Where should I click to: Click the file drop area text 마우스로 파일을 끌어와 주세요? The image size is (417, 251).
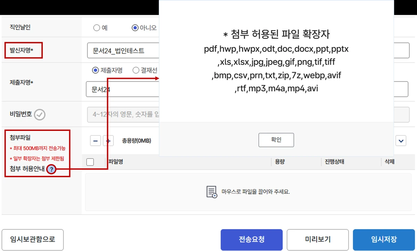pos(256,192)
